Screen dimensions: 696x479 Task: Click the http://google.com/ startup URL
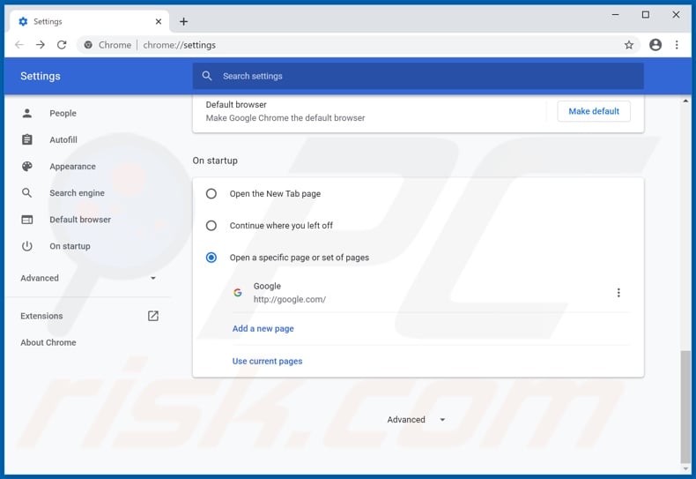click(290, 300)
